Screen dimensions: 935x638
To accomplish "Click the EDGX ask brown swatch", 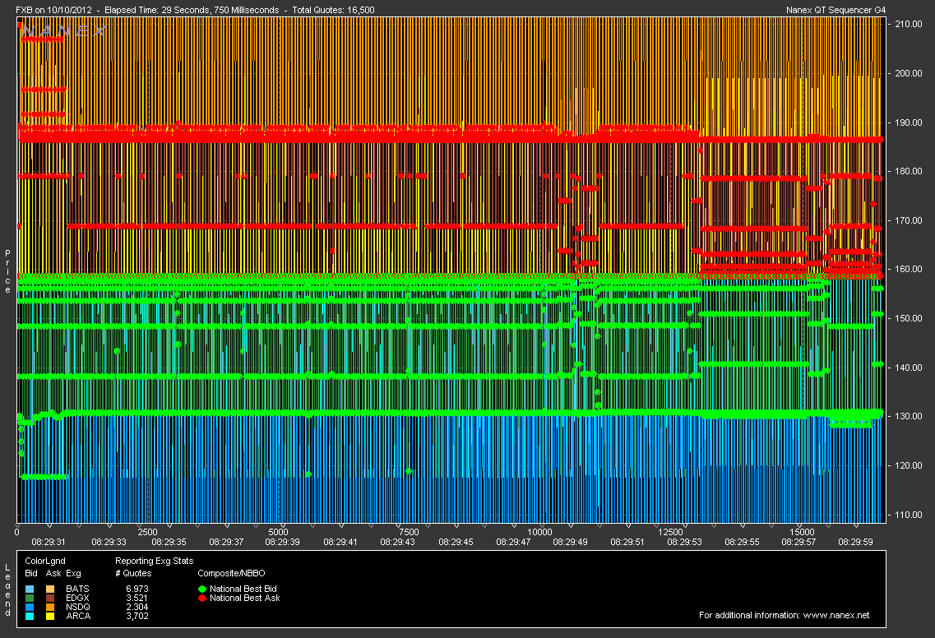I will pos(50,598).
